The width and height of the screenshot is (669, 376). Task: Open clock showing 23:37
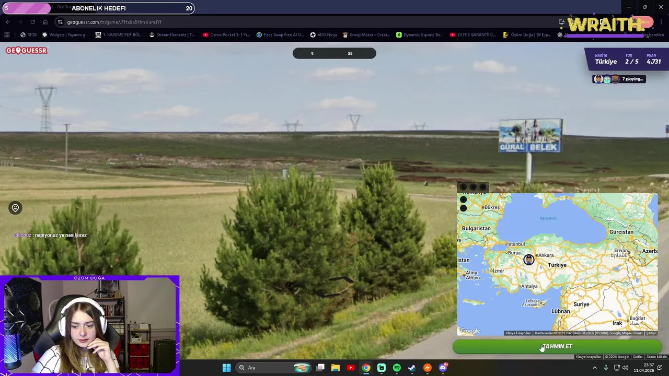(x=644, y=368)
